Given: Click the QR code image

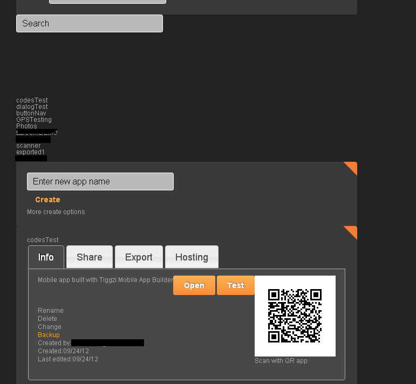Looking at the screenshot, I should click(x=295, y=316).
